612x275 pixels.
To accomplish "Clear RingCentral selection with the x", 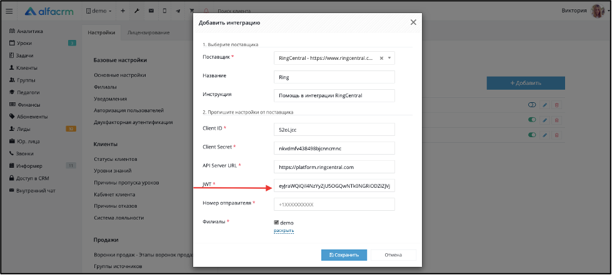I will (381, 58).
